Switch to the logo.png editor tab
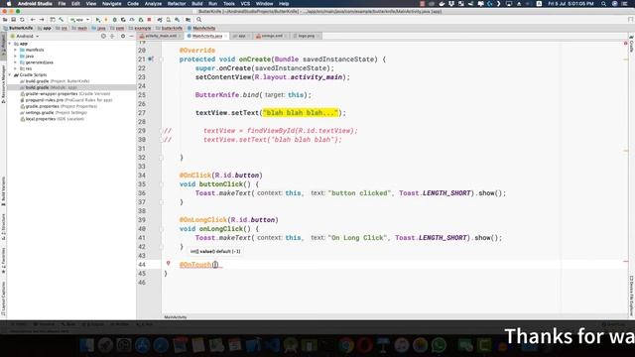The image size is (635, 357). (307, 36)
